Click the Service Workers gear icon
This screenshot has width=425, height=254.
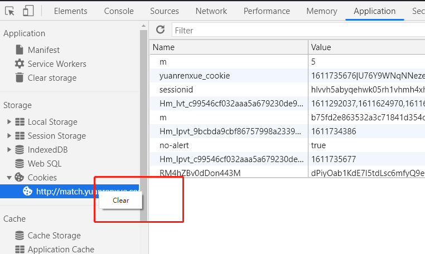20,63
